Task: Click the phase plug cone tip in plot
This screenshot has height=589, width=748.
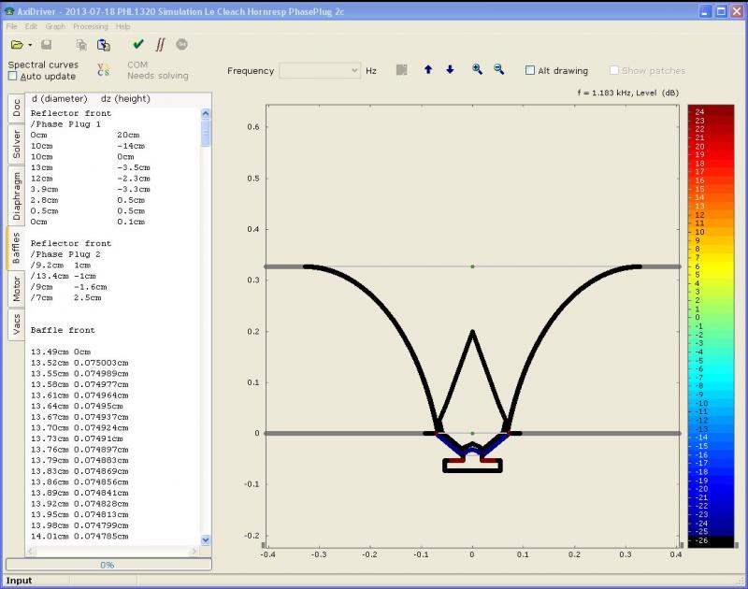Action: [473, 332]
